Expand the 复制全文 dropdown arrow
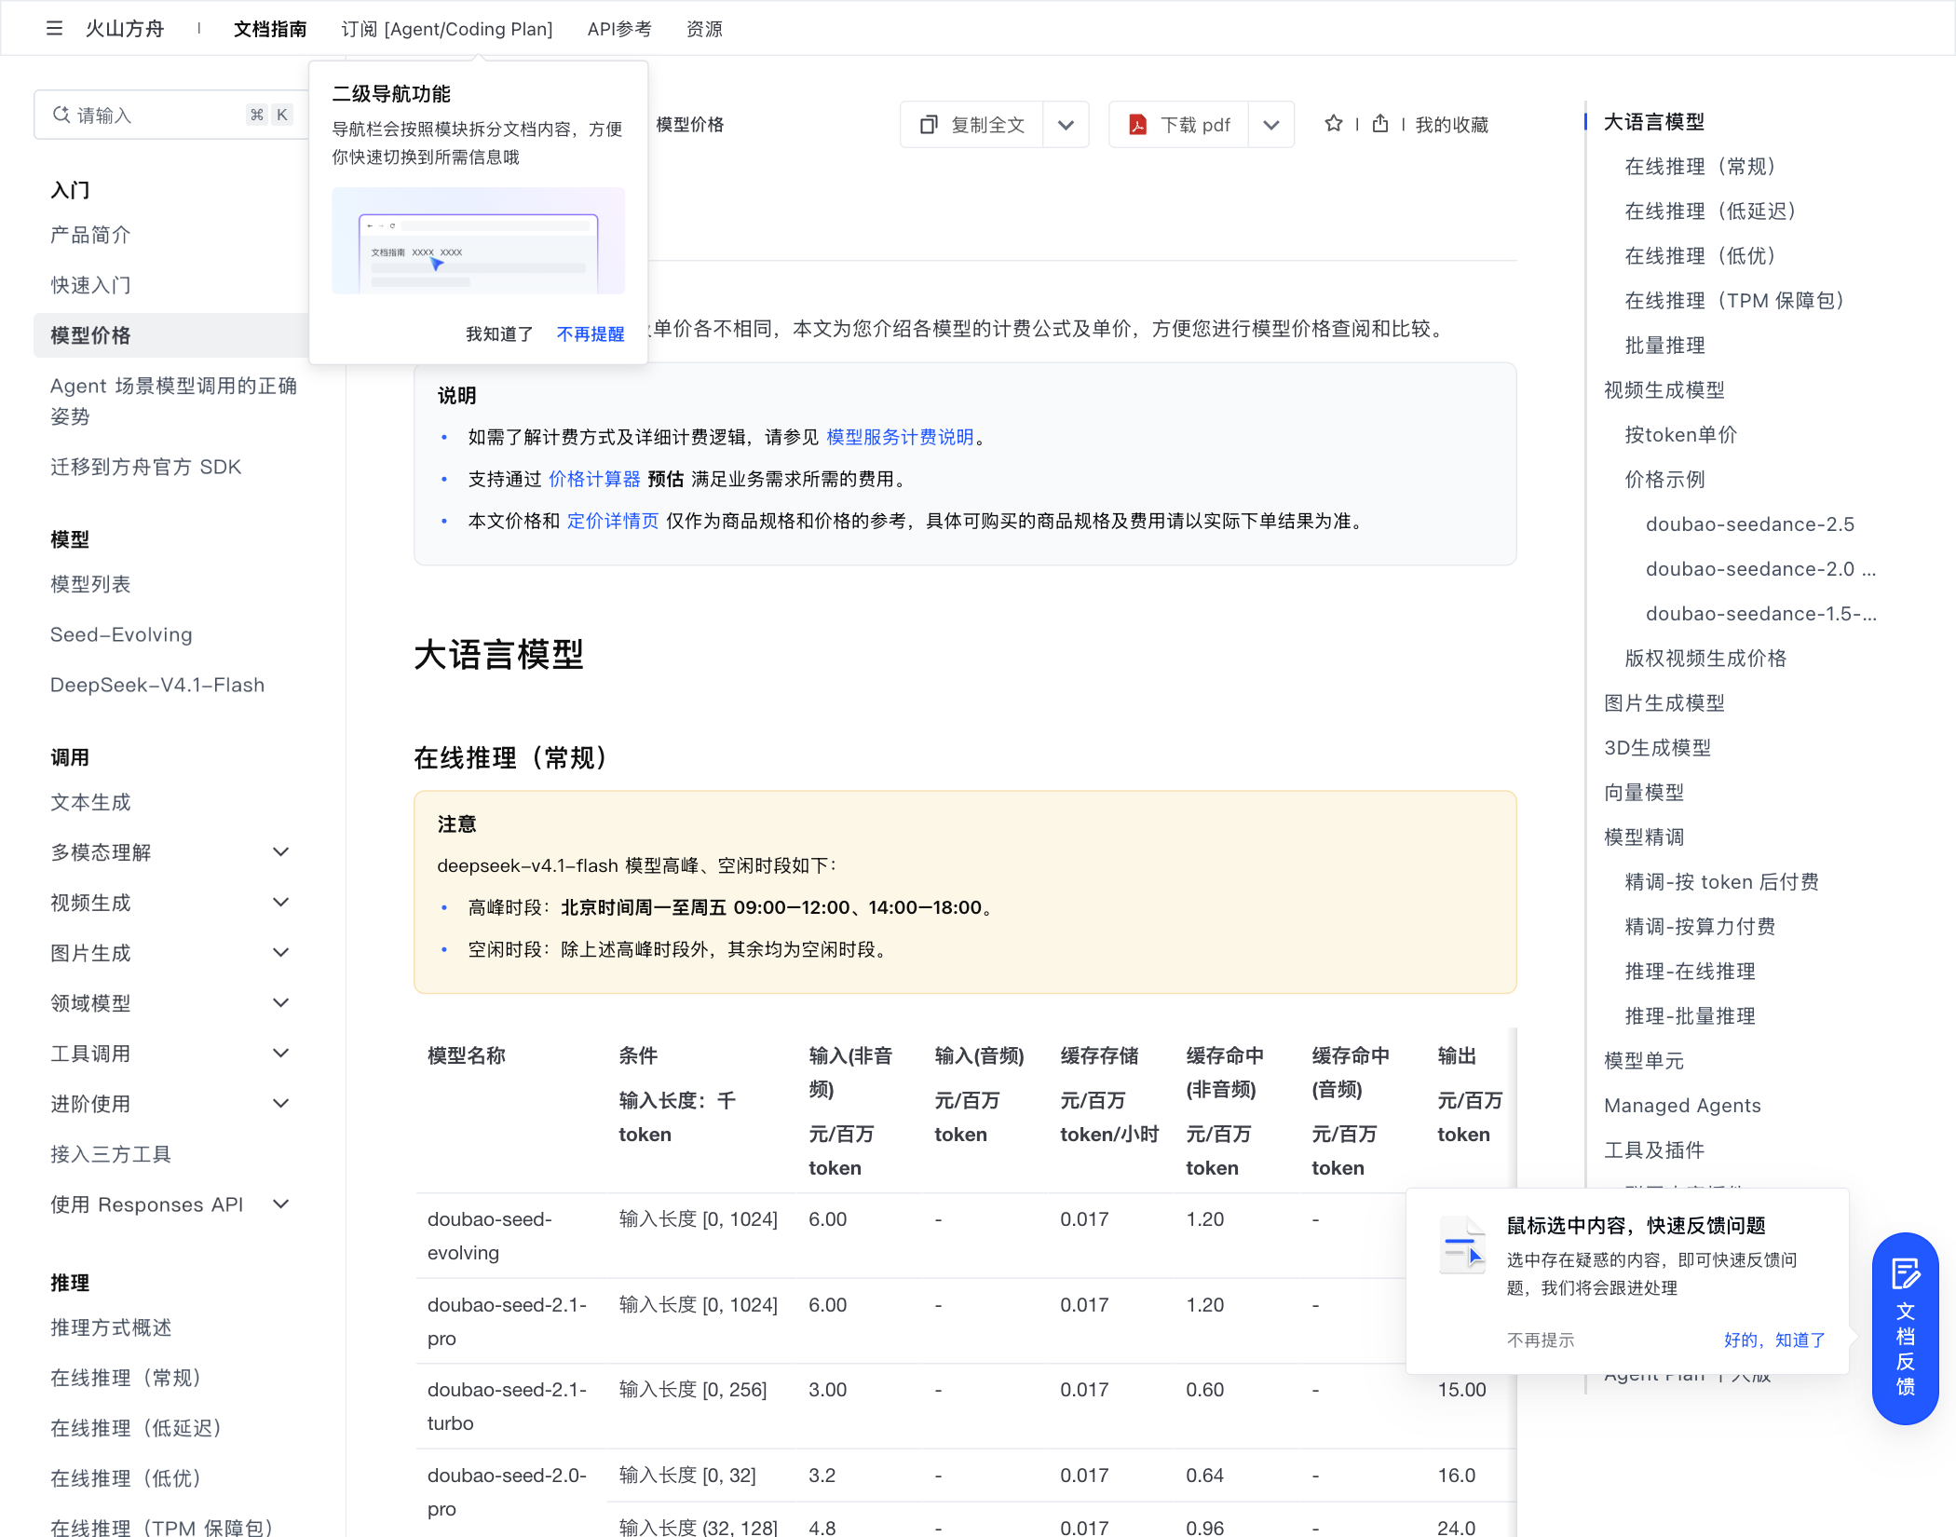 pos(1066,125)
